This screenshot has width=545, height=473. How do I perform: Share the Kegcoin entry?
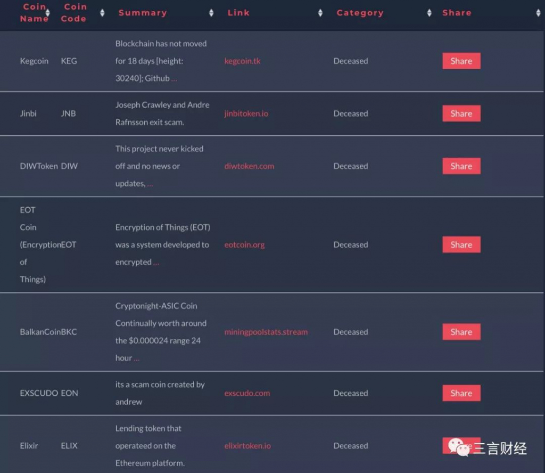click(461, 61)
